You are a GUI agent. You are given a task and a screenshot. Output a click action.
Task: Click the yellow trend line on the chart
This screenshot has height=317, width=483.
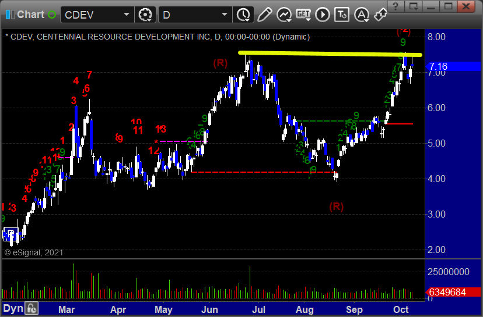[x=330, y=54]
